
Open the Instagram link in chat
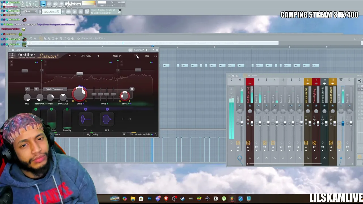point(56,24)
